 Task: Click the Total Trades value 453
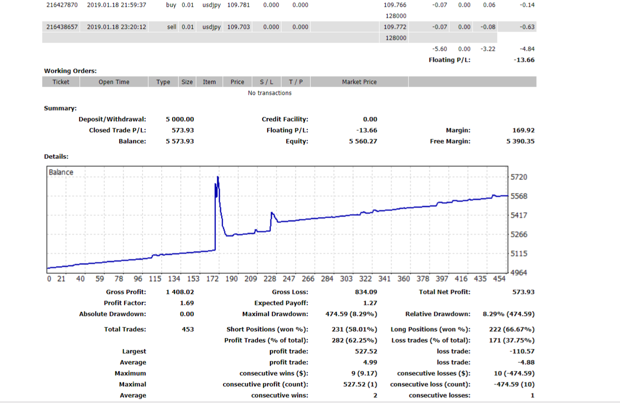(188, 329)
